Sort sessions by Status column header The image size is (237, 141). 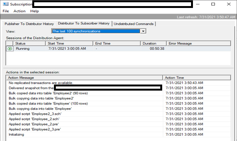[x=30, y=44]
